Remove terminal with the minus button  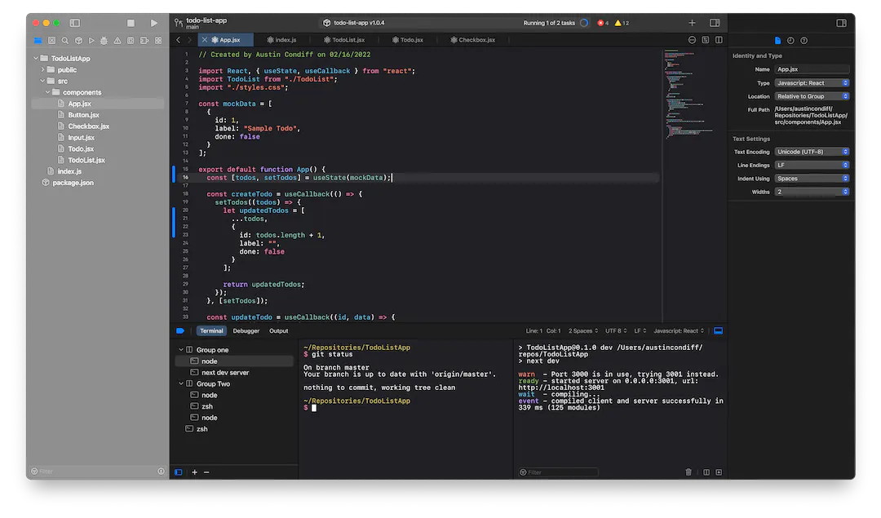206,472
